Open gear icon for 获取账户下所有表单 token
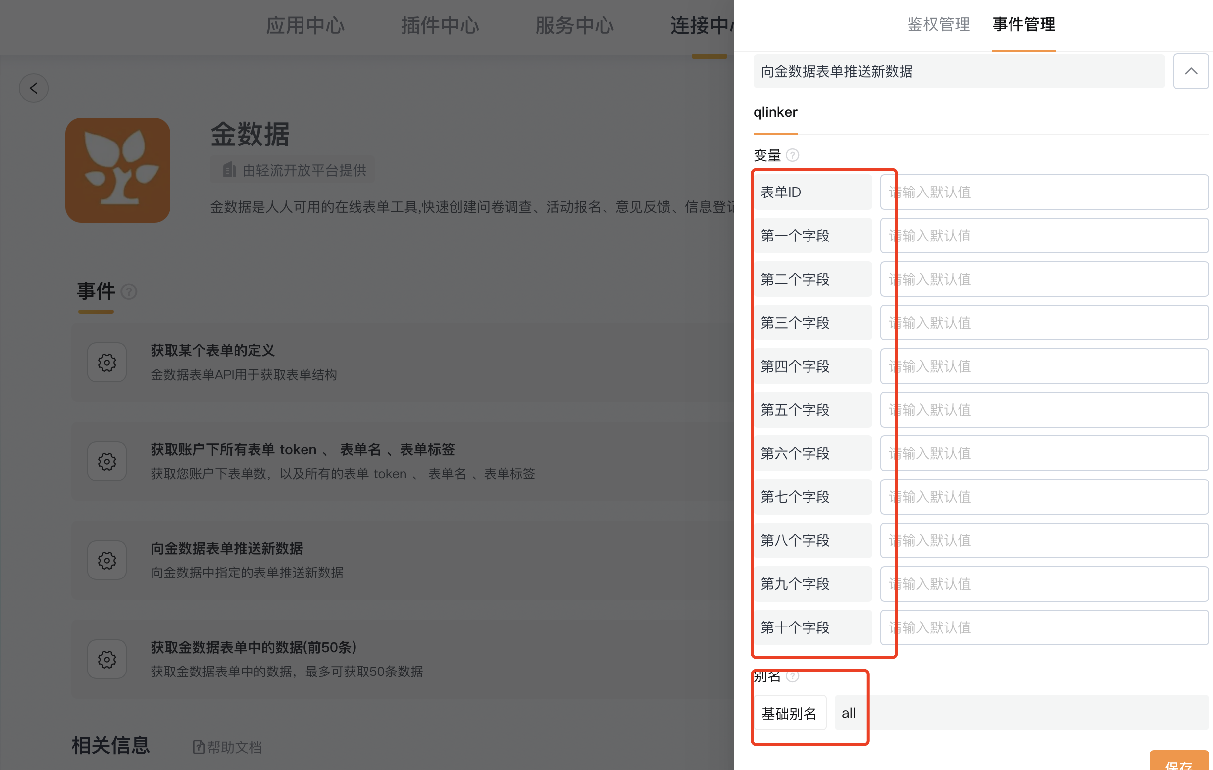The height and width of the screenshot is (770, 1213). click(107, 461)
